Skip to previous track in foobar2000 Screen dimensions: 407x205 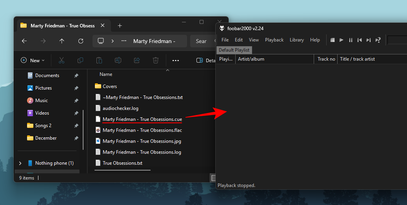coord(360,40)
